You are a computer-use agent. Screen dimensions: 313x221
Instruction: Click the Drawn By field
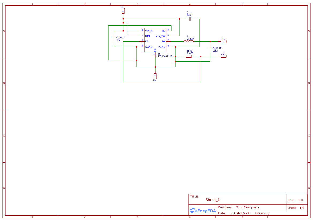point(263,213)
